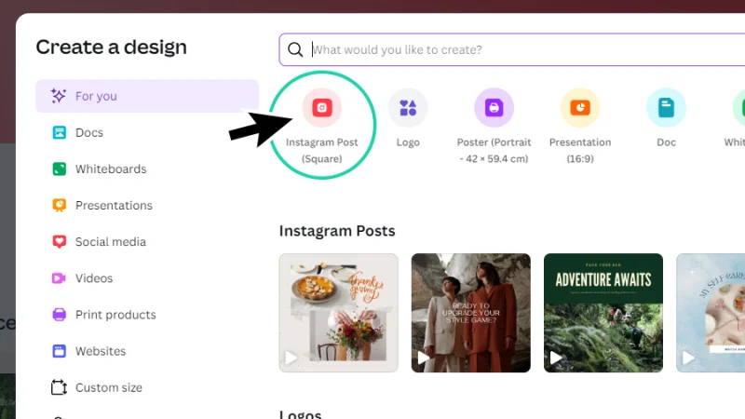Click the 'Instagram Post (Square)' label text
This screenshot has width=745, height=419.
321,150
